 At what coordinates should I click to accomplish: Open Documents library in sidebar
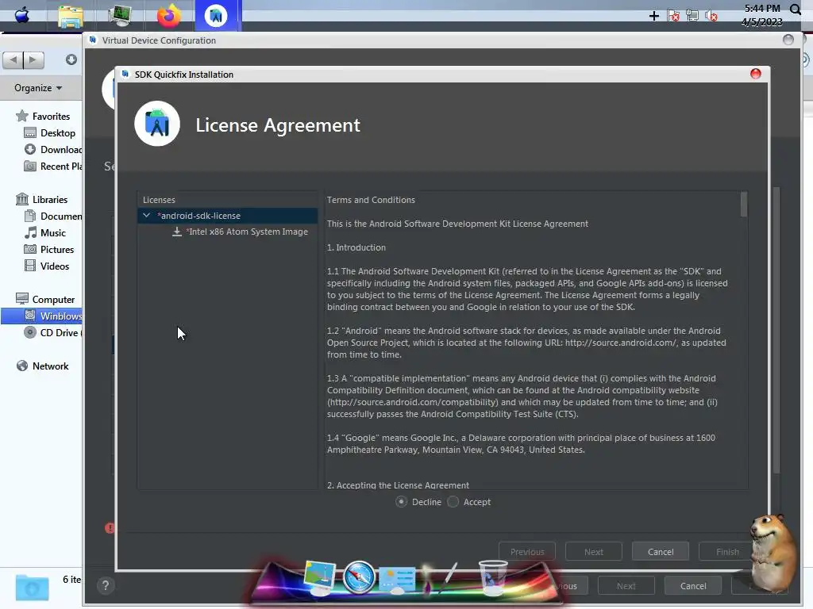point(60,216)
